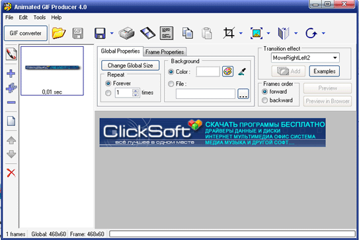Open the Tools menu
359x240 pixels.
pyautogui.click(x=40, y=17)
